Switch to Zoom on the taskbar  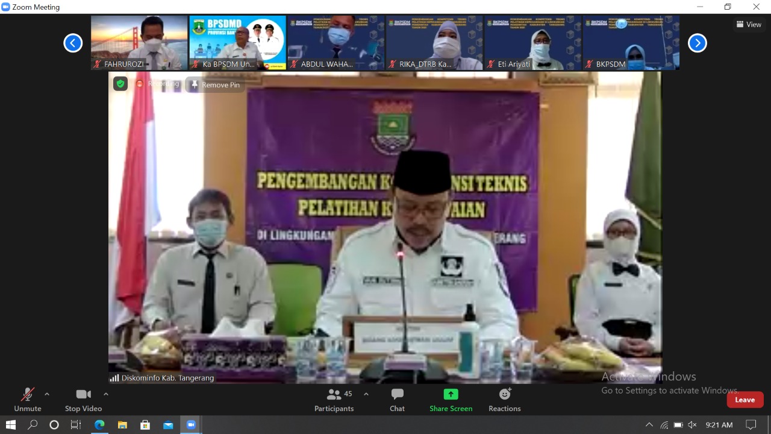coord(191,425)
